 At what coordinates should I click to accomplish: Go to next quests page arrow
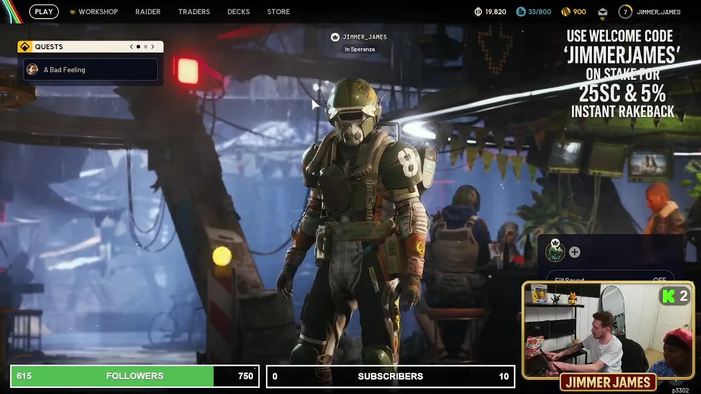[x=153, y=47]
